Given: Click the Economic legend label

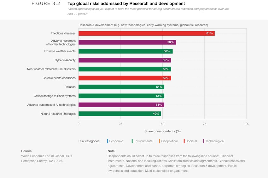Looking at the screenshot, I should (x=116, y=141).
